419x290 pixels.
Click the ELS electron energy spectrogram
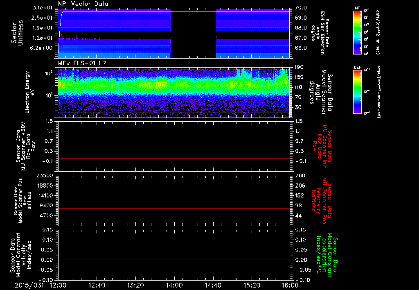173,93
